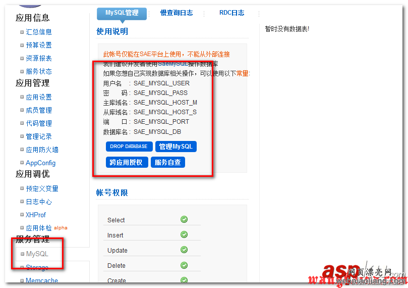Click the 应用管理 sidebar heading
This screenshot has width=408, height=288.
tap(32, 83)
